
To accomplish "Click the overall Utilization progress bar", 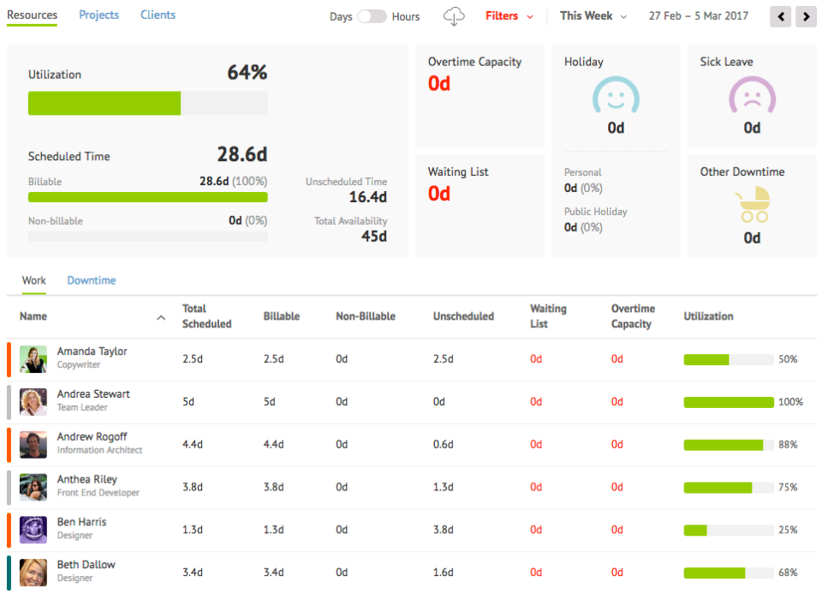I will (147, 104).
